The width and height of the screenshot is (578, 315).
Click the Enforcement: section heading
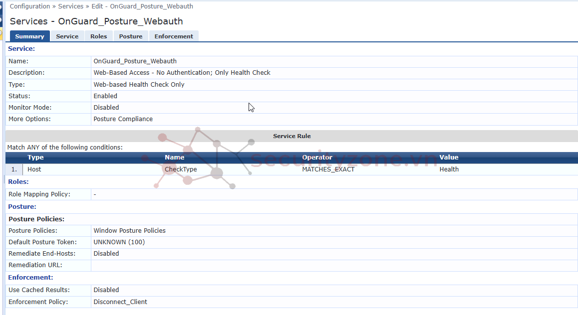pos(30,277)
